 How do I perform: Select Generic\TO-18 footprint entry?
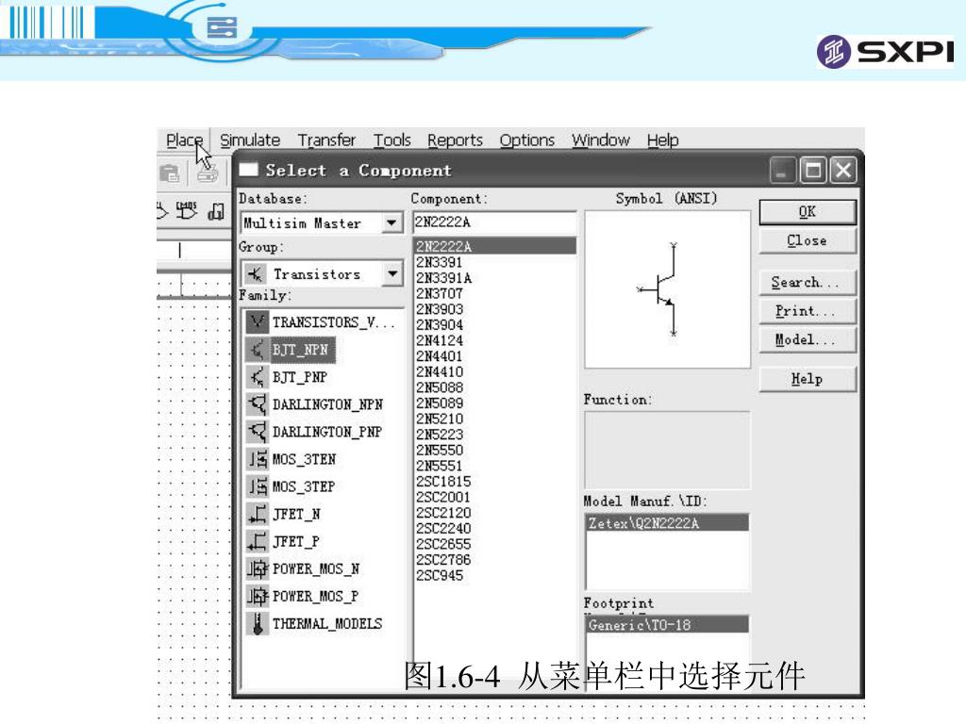click(x=667, y=625)
